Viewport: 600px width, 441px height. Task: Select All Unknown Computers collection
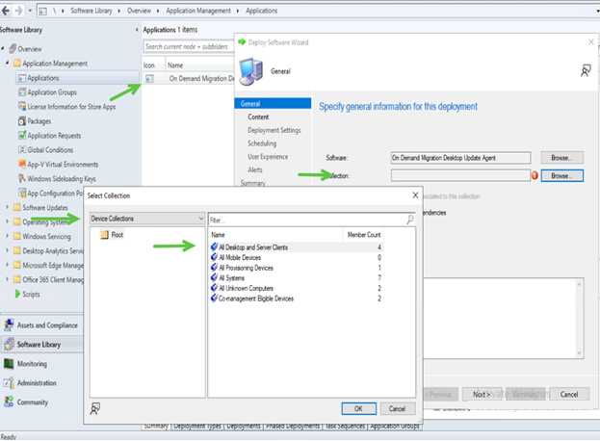296,288
